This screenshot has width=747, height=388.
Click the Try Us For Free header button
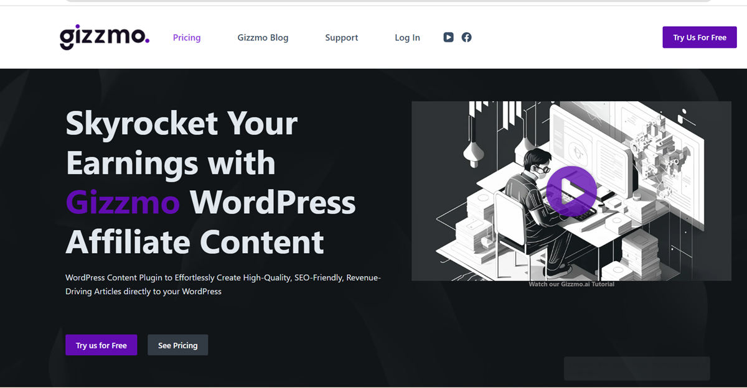pos(700,37)
